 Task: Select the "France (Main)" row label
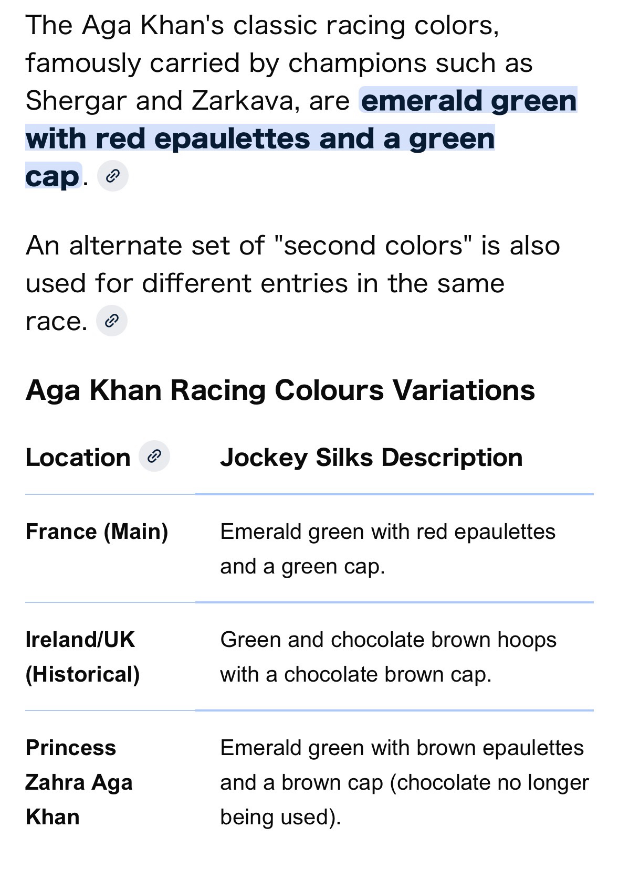tap(97, 532)
